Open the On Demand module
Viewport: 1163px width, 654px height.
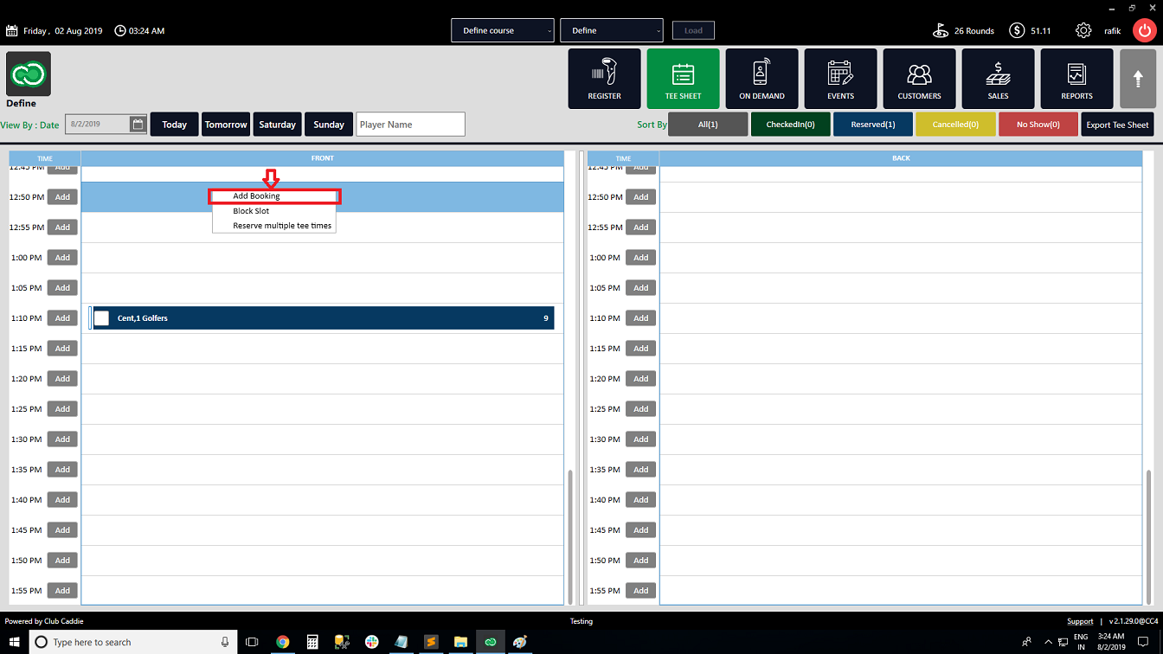(761, 79)
